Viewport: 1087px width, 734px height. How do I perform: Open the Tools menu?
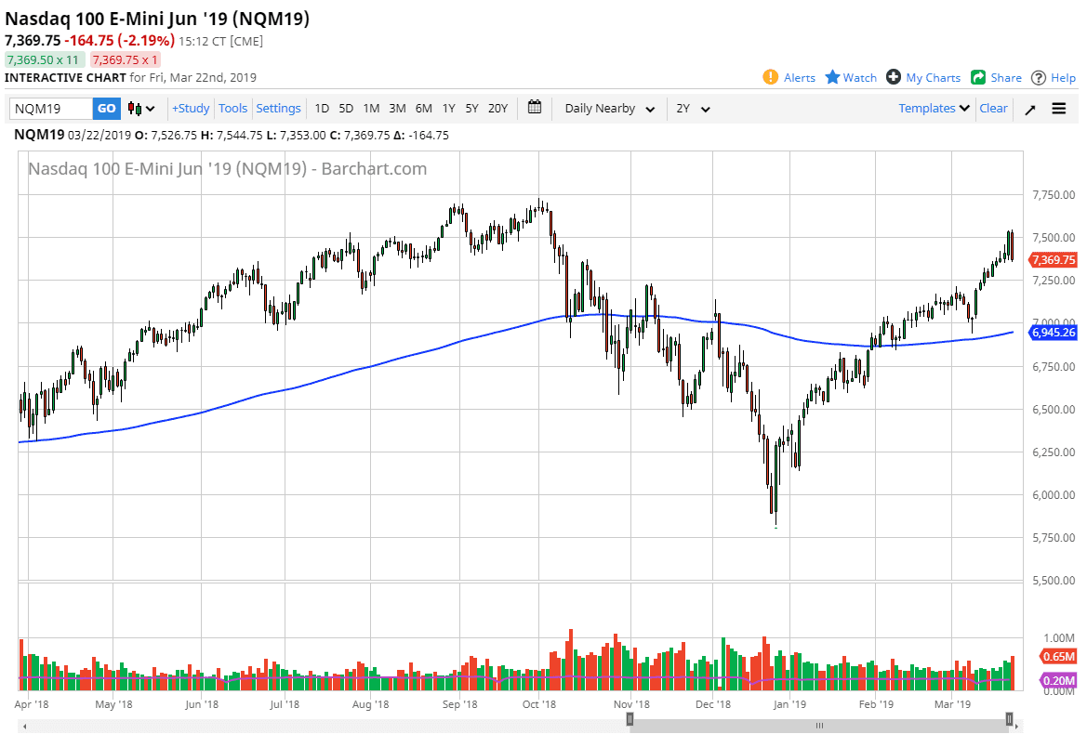click(x=232, y=108)
